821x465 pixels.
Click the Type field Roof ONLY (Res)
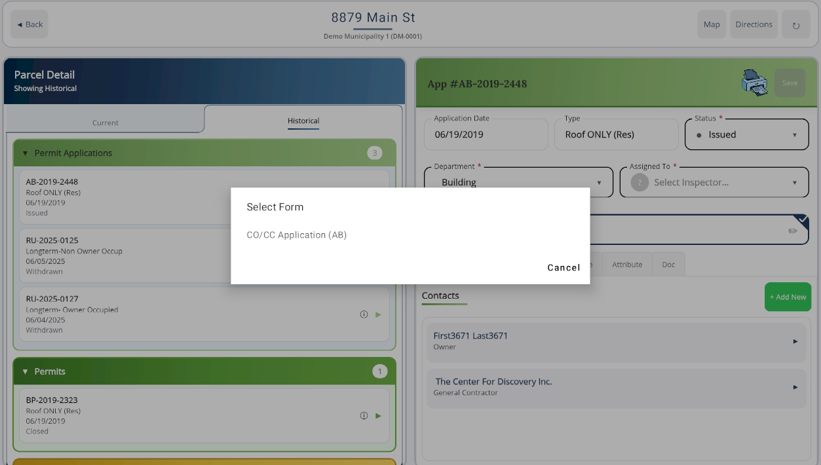coord(617,134)
